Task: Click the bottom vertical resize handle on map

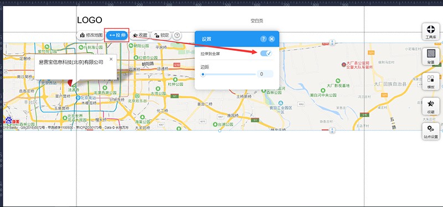Action: [x=332, y=130]
